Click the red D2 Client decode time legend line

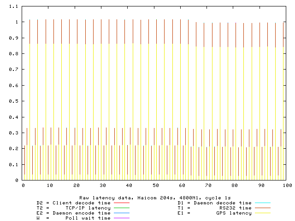click(x=122, y=203)
